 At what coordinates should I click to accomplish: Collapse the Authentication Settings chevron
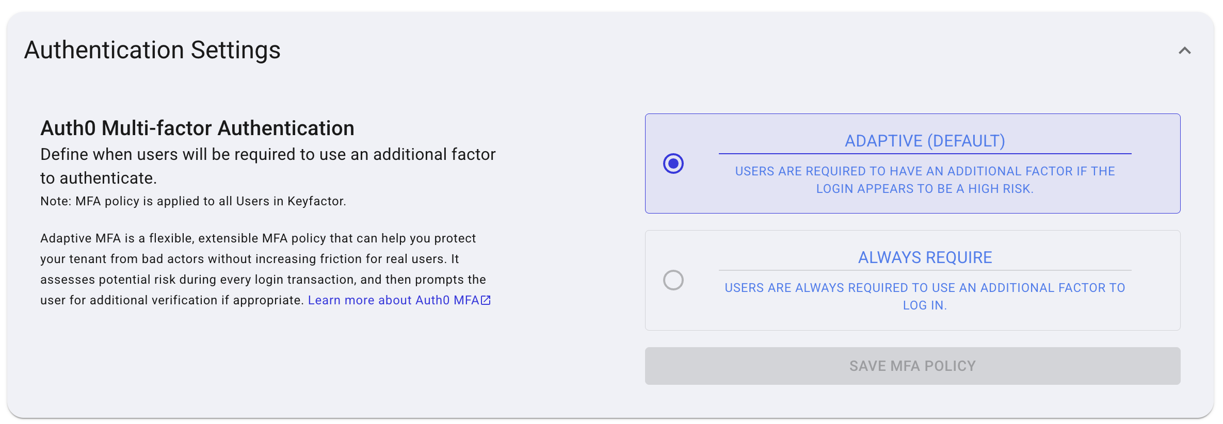(x=1184, y=51)
